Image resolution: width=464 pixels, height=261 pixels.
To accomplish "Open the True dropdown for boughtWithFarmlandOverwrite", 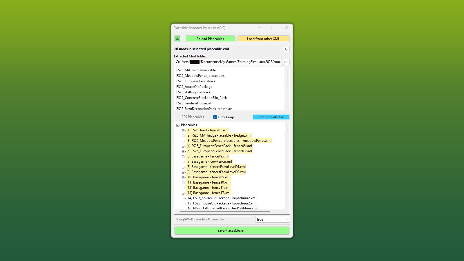I will (272, 220).
